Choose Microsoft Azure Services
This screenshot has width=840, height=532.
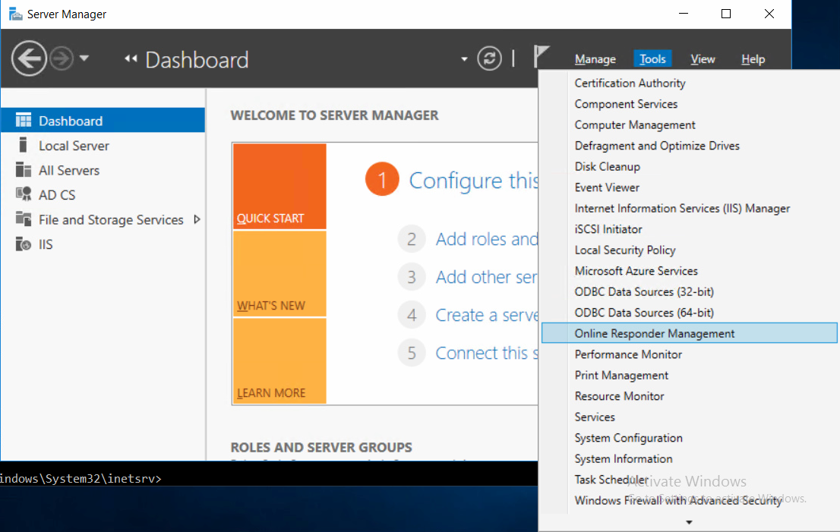click(x=636, y=271)
